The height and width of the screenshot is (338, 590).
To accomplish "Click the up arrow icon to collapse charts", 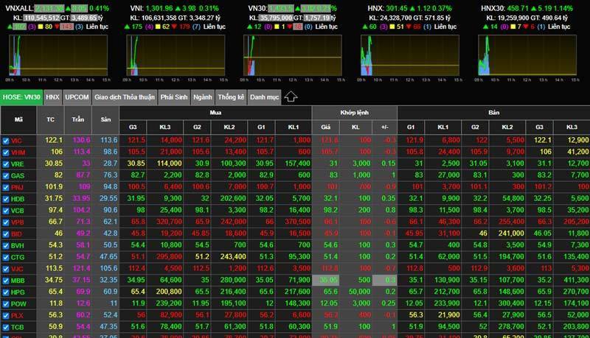I will tap(291, 96).
